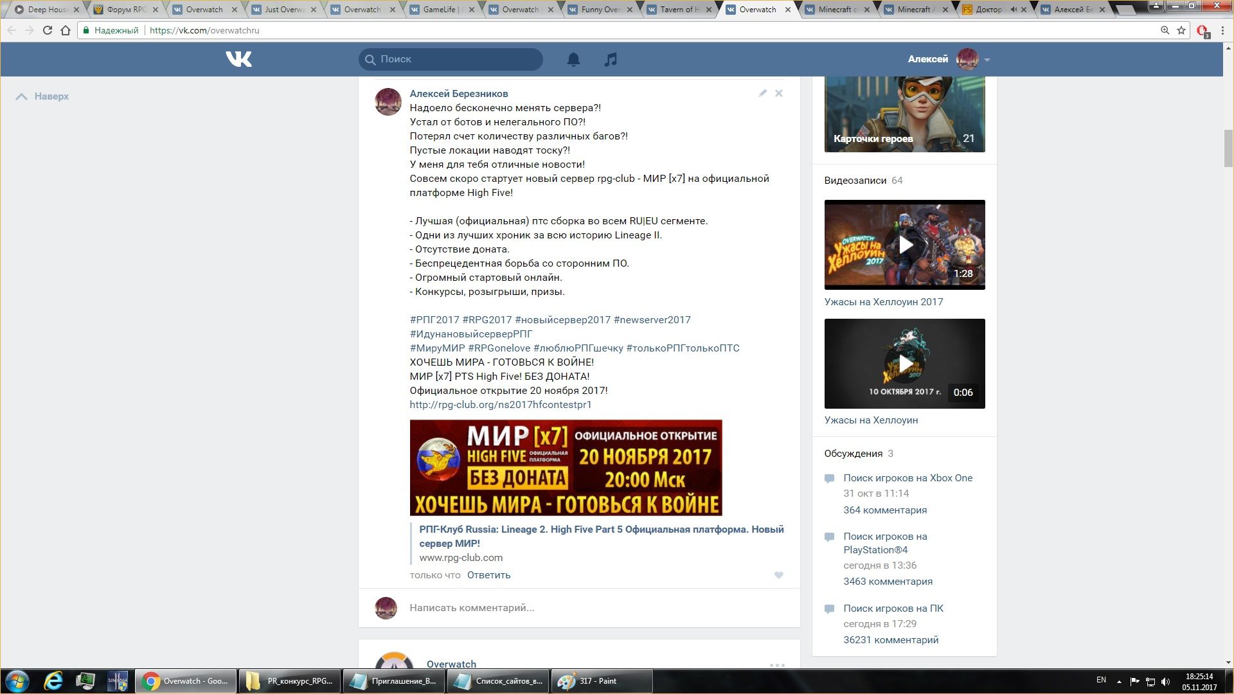Open the Chrome zoom magnifier icon
Image resolution: width=1234 pixels, height=694 pixels.
[1165, 30]
